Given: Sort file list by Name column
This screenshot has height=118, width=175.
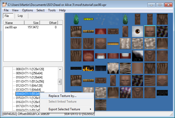Looking at the screenshot, I should pyautogui.click(x=14, y=23).
